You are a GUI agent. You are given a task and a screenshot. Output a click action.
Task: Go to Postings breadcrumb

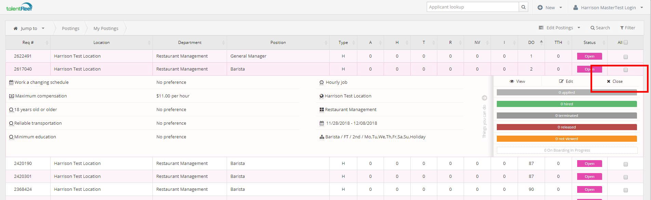[70, 29]
